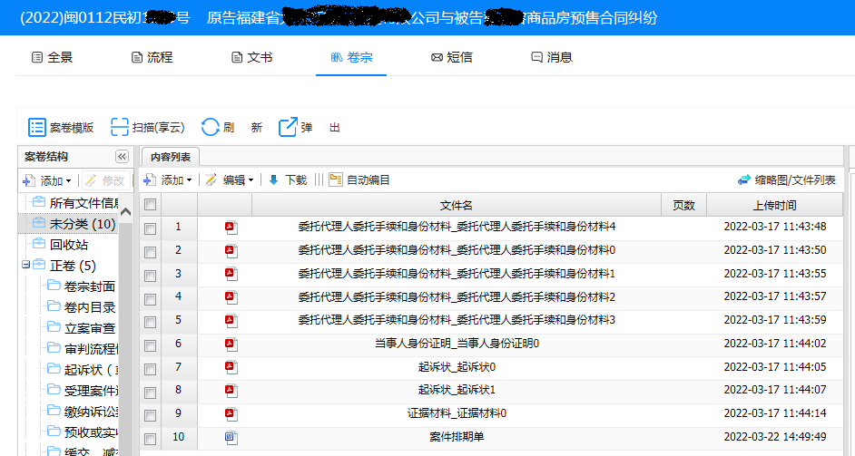Toggle the select-all checkbox in table header
Viewport: 855px width, 456px height.
[x=150, y=206]
